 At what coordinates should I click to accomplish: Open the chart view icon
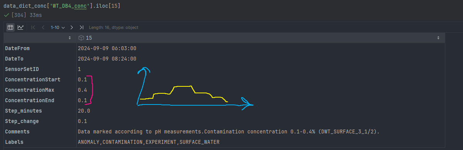20,27
